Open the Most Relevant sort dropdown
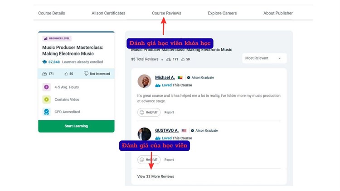 point(264,58)
